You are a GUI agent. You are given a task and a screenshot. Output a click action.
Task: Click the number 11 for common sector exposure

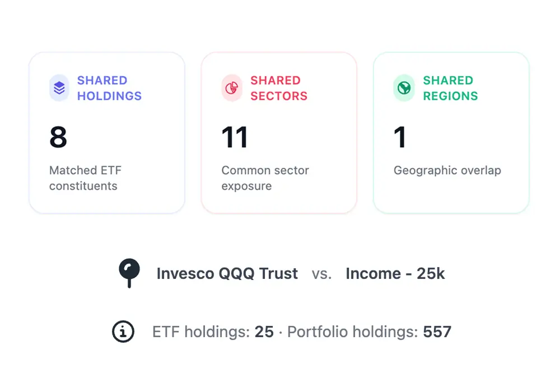coord(234,136)
